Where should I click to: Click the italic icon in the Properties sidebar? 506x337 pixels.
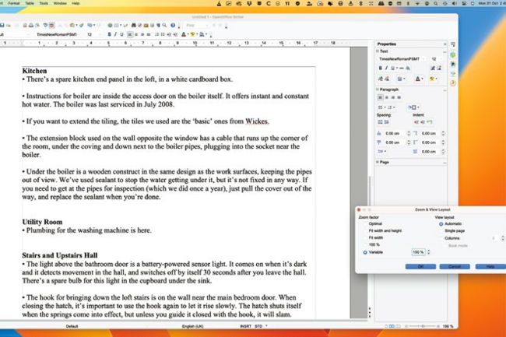coord(388,68)
